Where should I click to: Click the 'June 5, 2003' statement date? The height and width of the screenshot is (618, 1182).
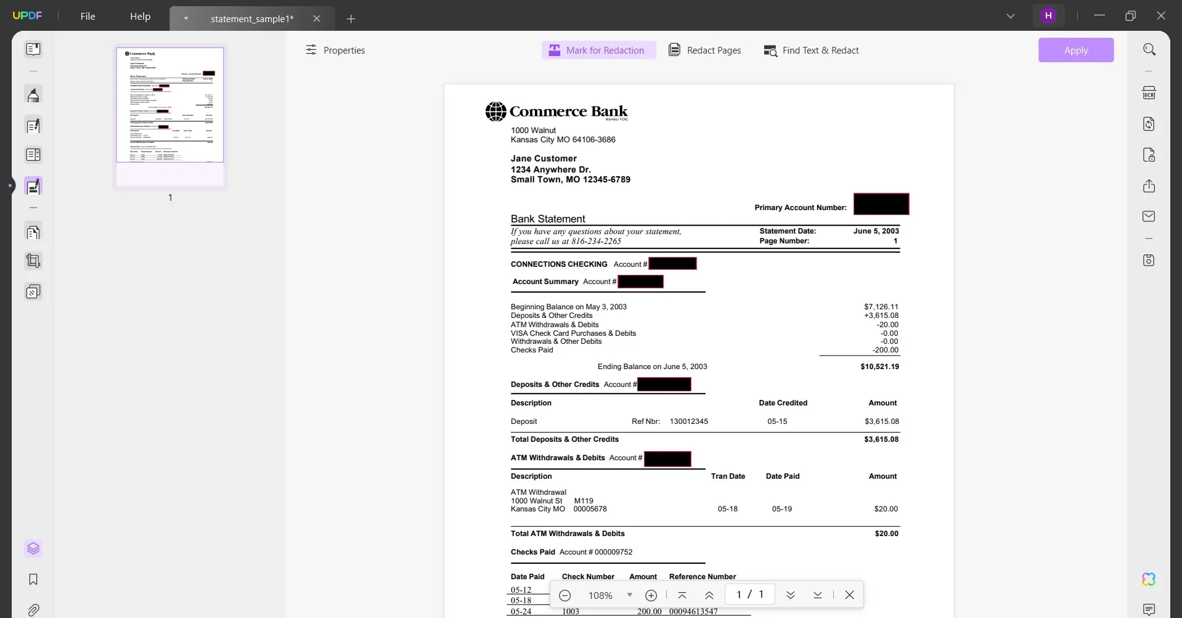point(876,231)
